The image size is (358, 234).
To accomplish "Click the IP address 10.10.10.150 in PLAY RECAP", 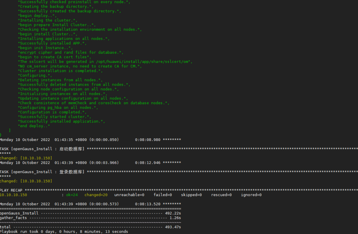I will pos(14,195).
